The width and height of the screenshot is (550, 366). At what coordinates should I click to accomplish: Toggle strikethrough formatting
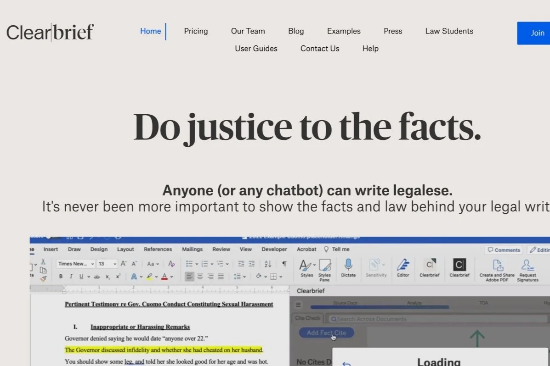[x=97, y=277]
